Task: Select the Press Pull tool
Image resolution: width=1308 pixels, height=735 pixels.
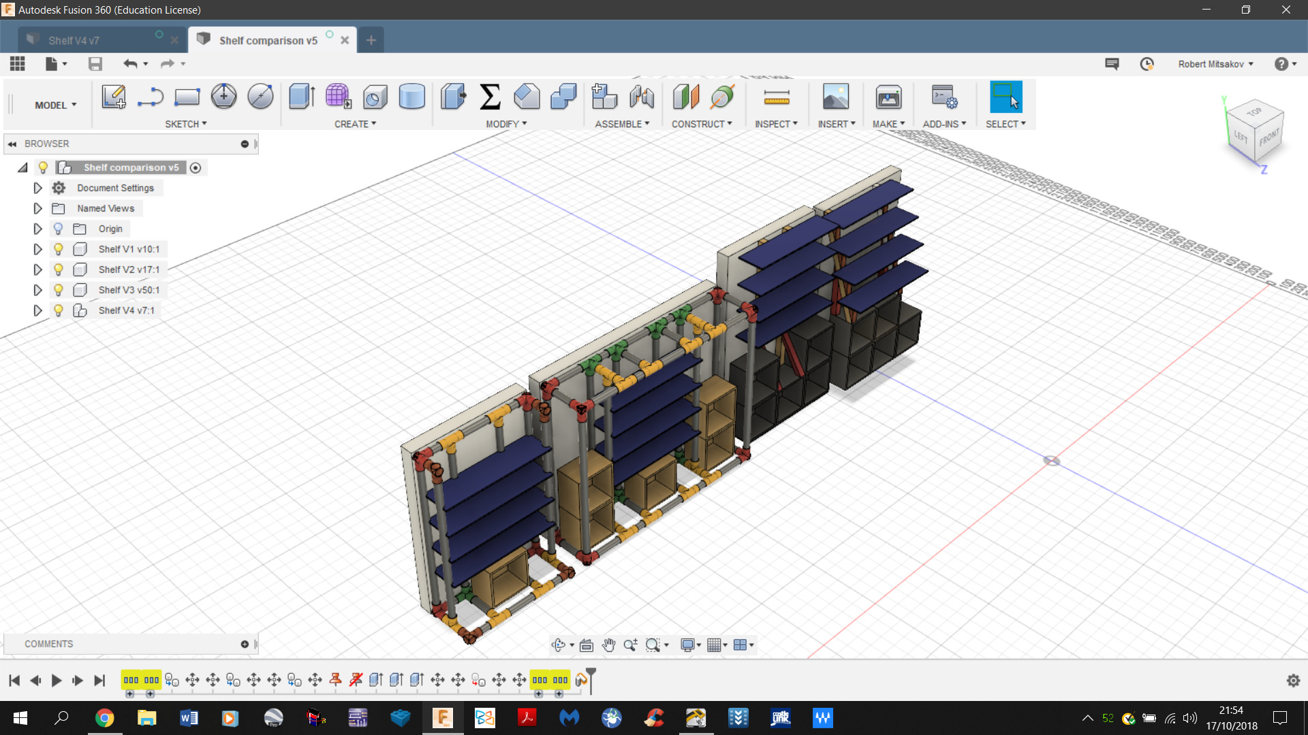Action: click(453, 97)
